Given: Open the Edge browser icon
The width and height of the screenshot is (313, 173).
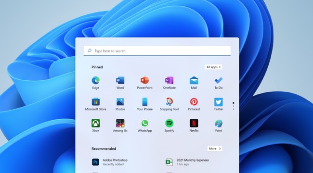Looking at the screenshot, I should [96, 81].
